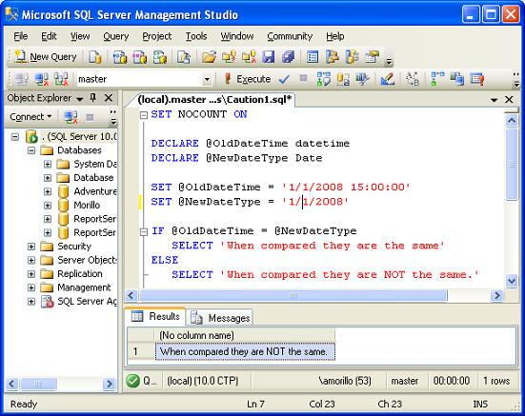Viewport: 525px width, 416px height.
Task: Click the editor vertical scrollbar thumb
Action: tap(512, 164)
